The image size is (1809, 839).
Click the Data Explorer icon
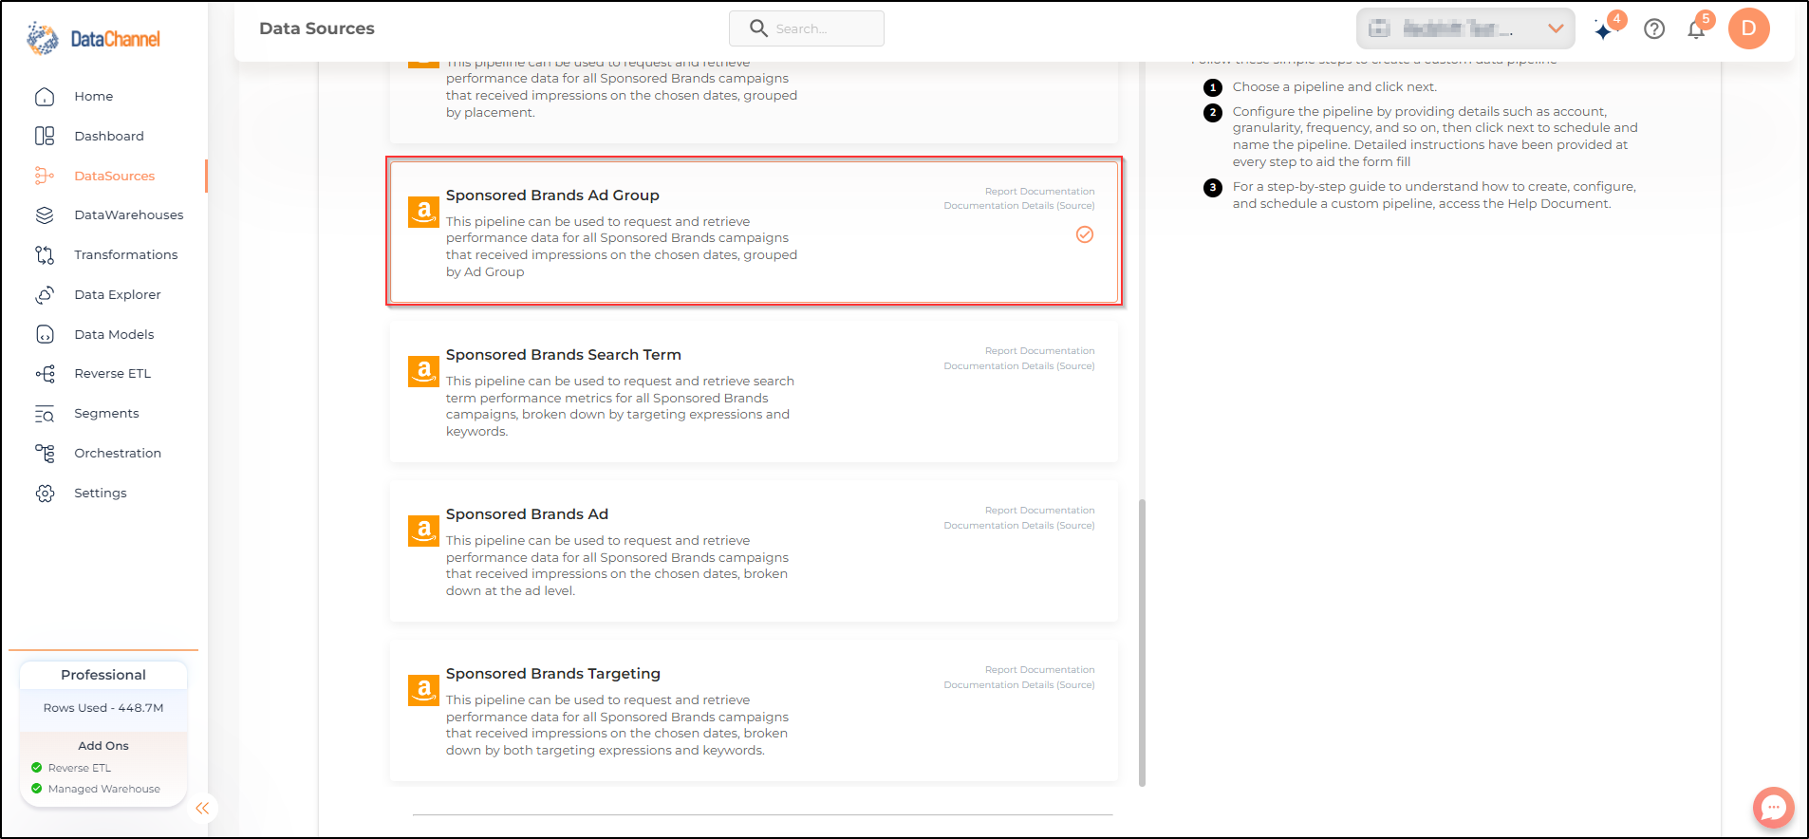pos(45,295)
